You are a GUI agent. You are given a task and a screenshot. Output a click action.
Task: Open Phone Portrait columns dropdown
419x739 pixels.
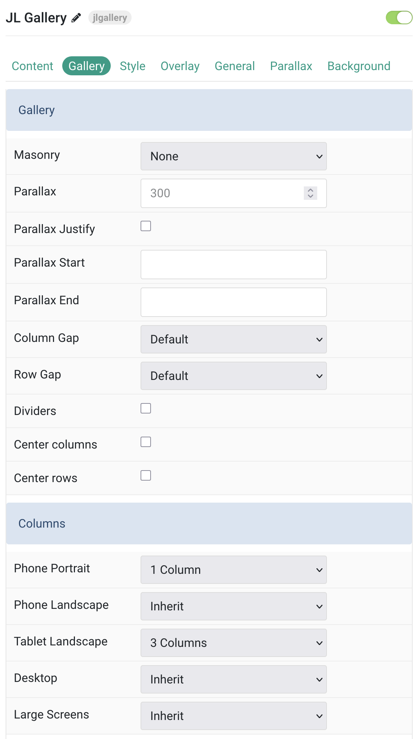pyautogui.click(x=234, y=570)
